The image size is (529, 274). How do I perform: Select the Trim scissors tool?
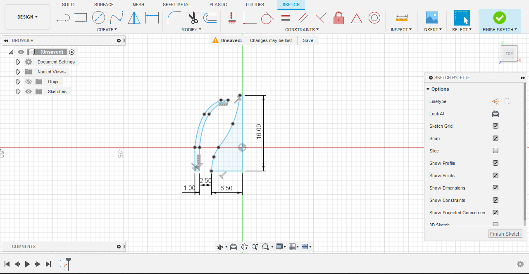pos(192,18)
